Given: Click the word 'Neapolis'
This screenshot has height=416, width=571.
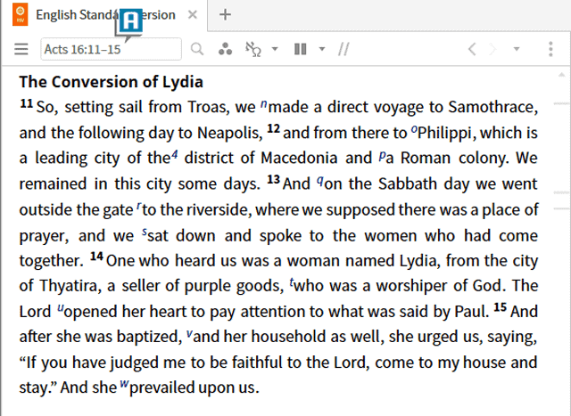Looking at the screenshot, I should tap(228, 133).
